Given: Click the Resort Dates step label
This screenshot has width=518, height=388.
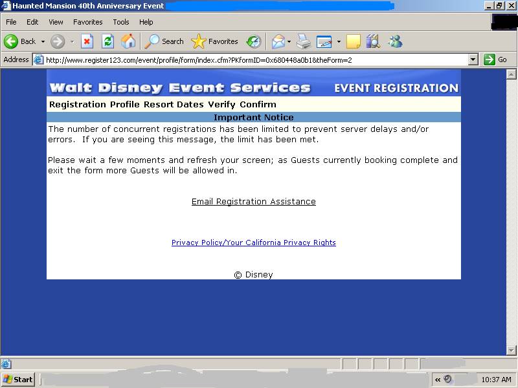Looking at the screenshot, I should 174,105.
